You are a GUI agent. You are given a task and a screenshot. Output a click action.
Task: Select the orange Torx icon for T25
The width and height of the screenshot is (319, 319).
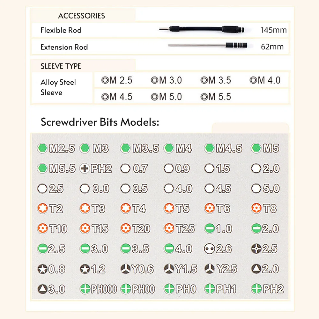pyautogui.click(x=169, y=228)
